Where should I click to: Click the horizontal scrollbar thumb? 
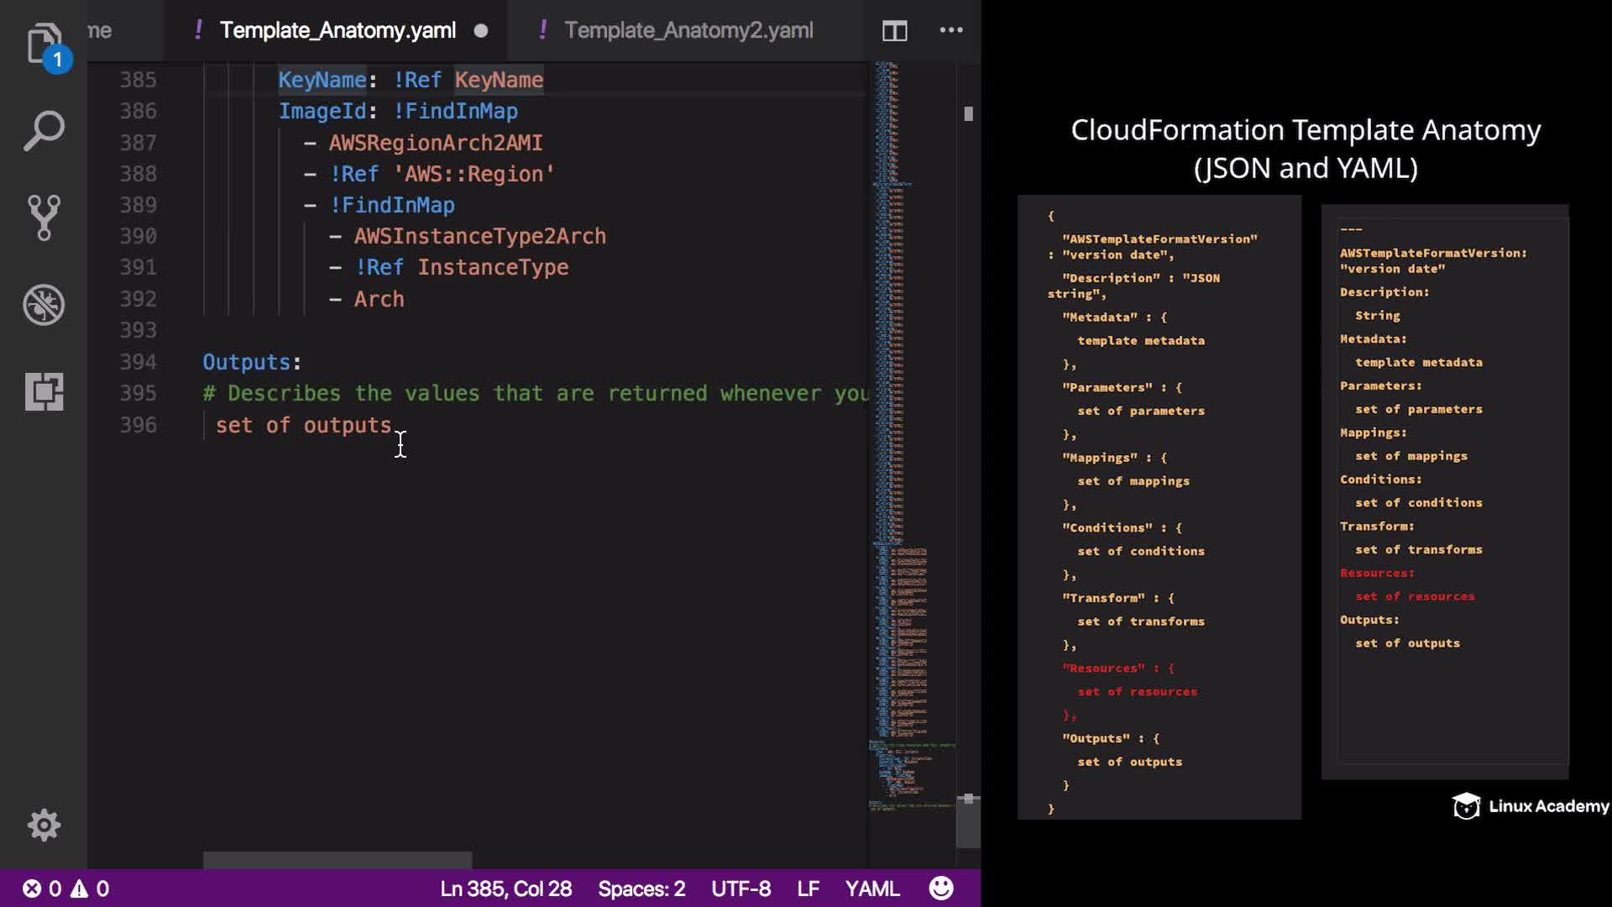(x=337, y=860)
